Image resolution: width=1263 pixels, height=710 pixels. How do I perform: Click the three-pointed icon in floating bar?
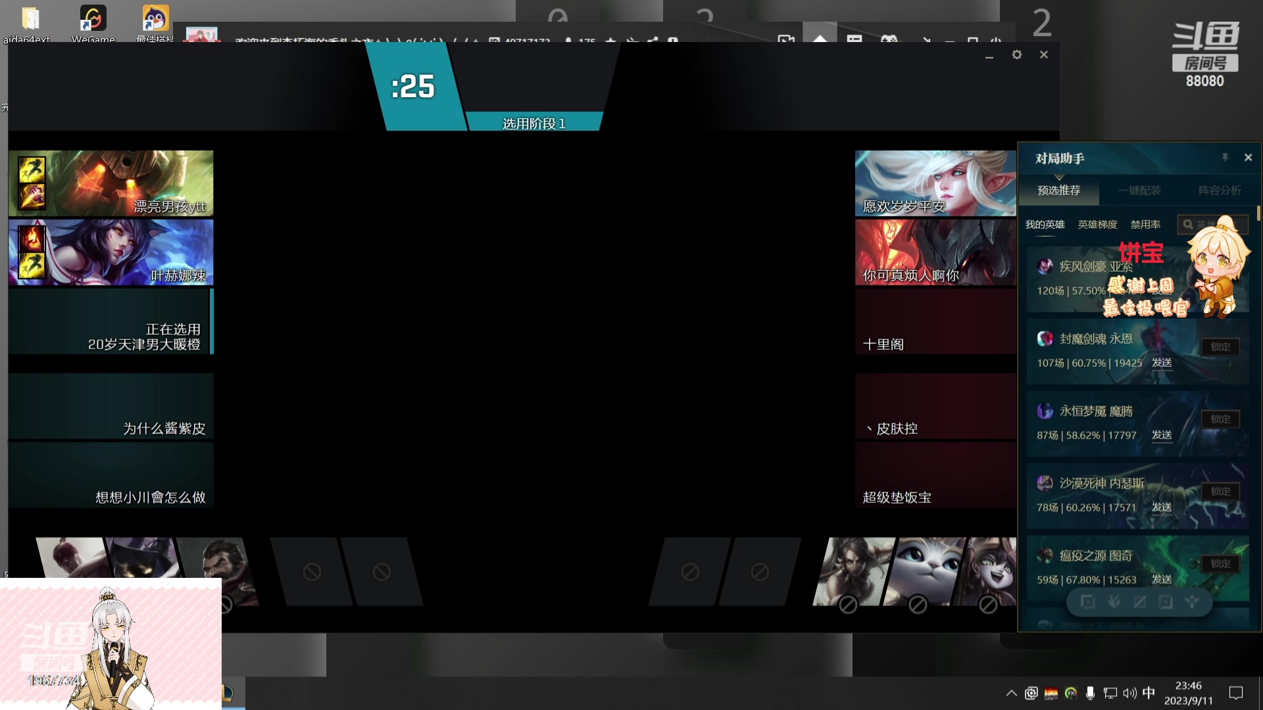coord(1192,602)
